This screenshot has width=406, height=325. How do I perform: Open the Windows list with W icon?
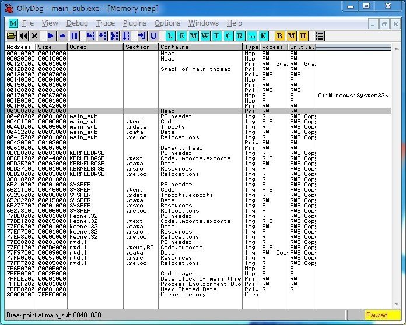click(x=205, y=36)
